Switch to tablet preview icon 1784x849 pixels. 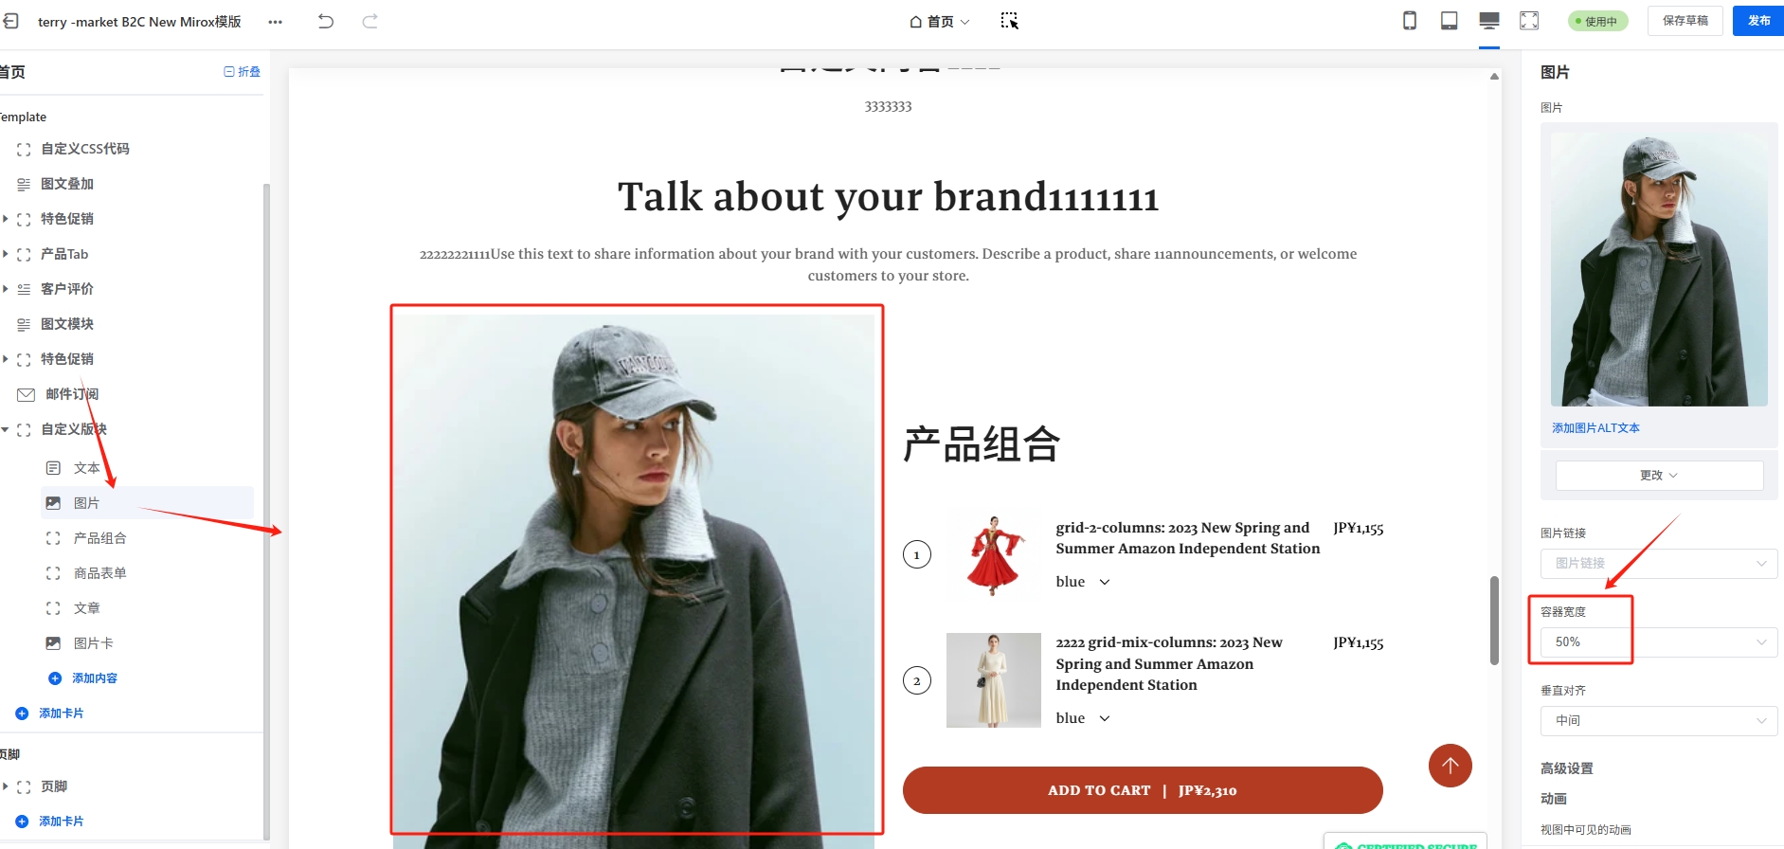coord(1450,21)
